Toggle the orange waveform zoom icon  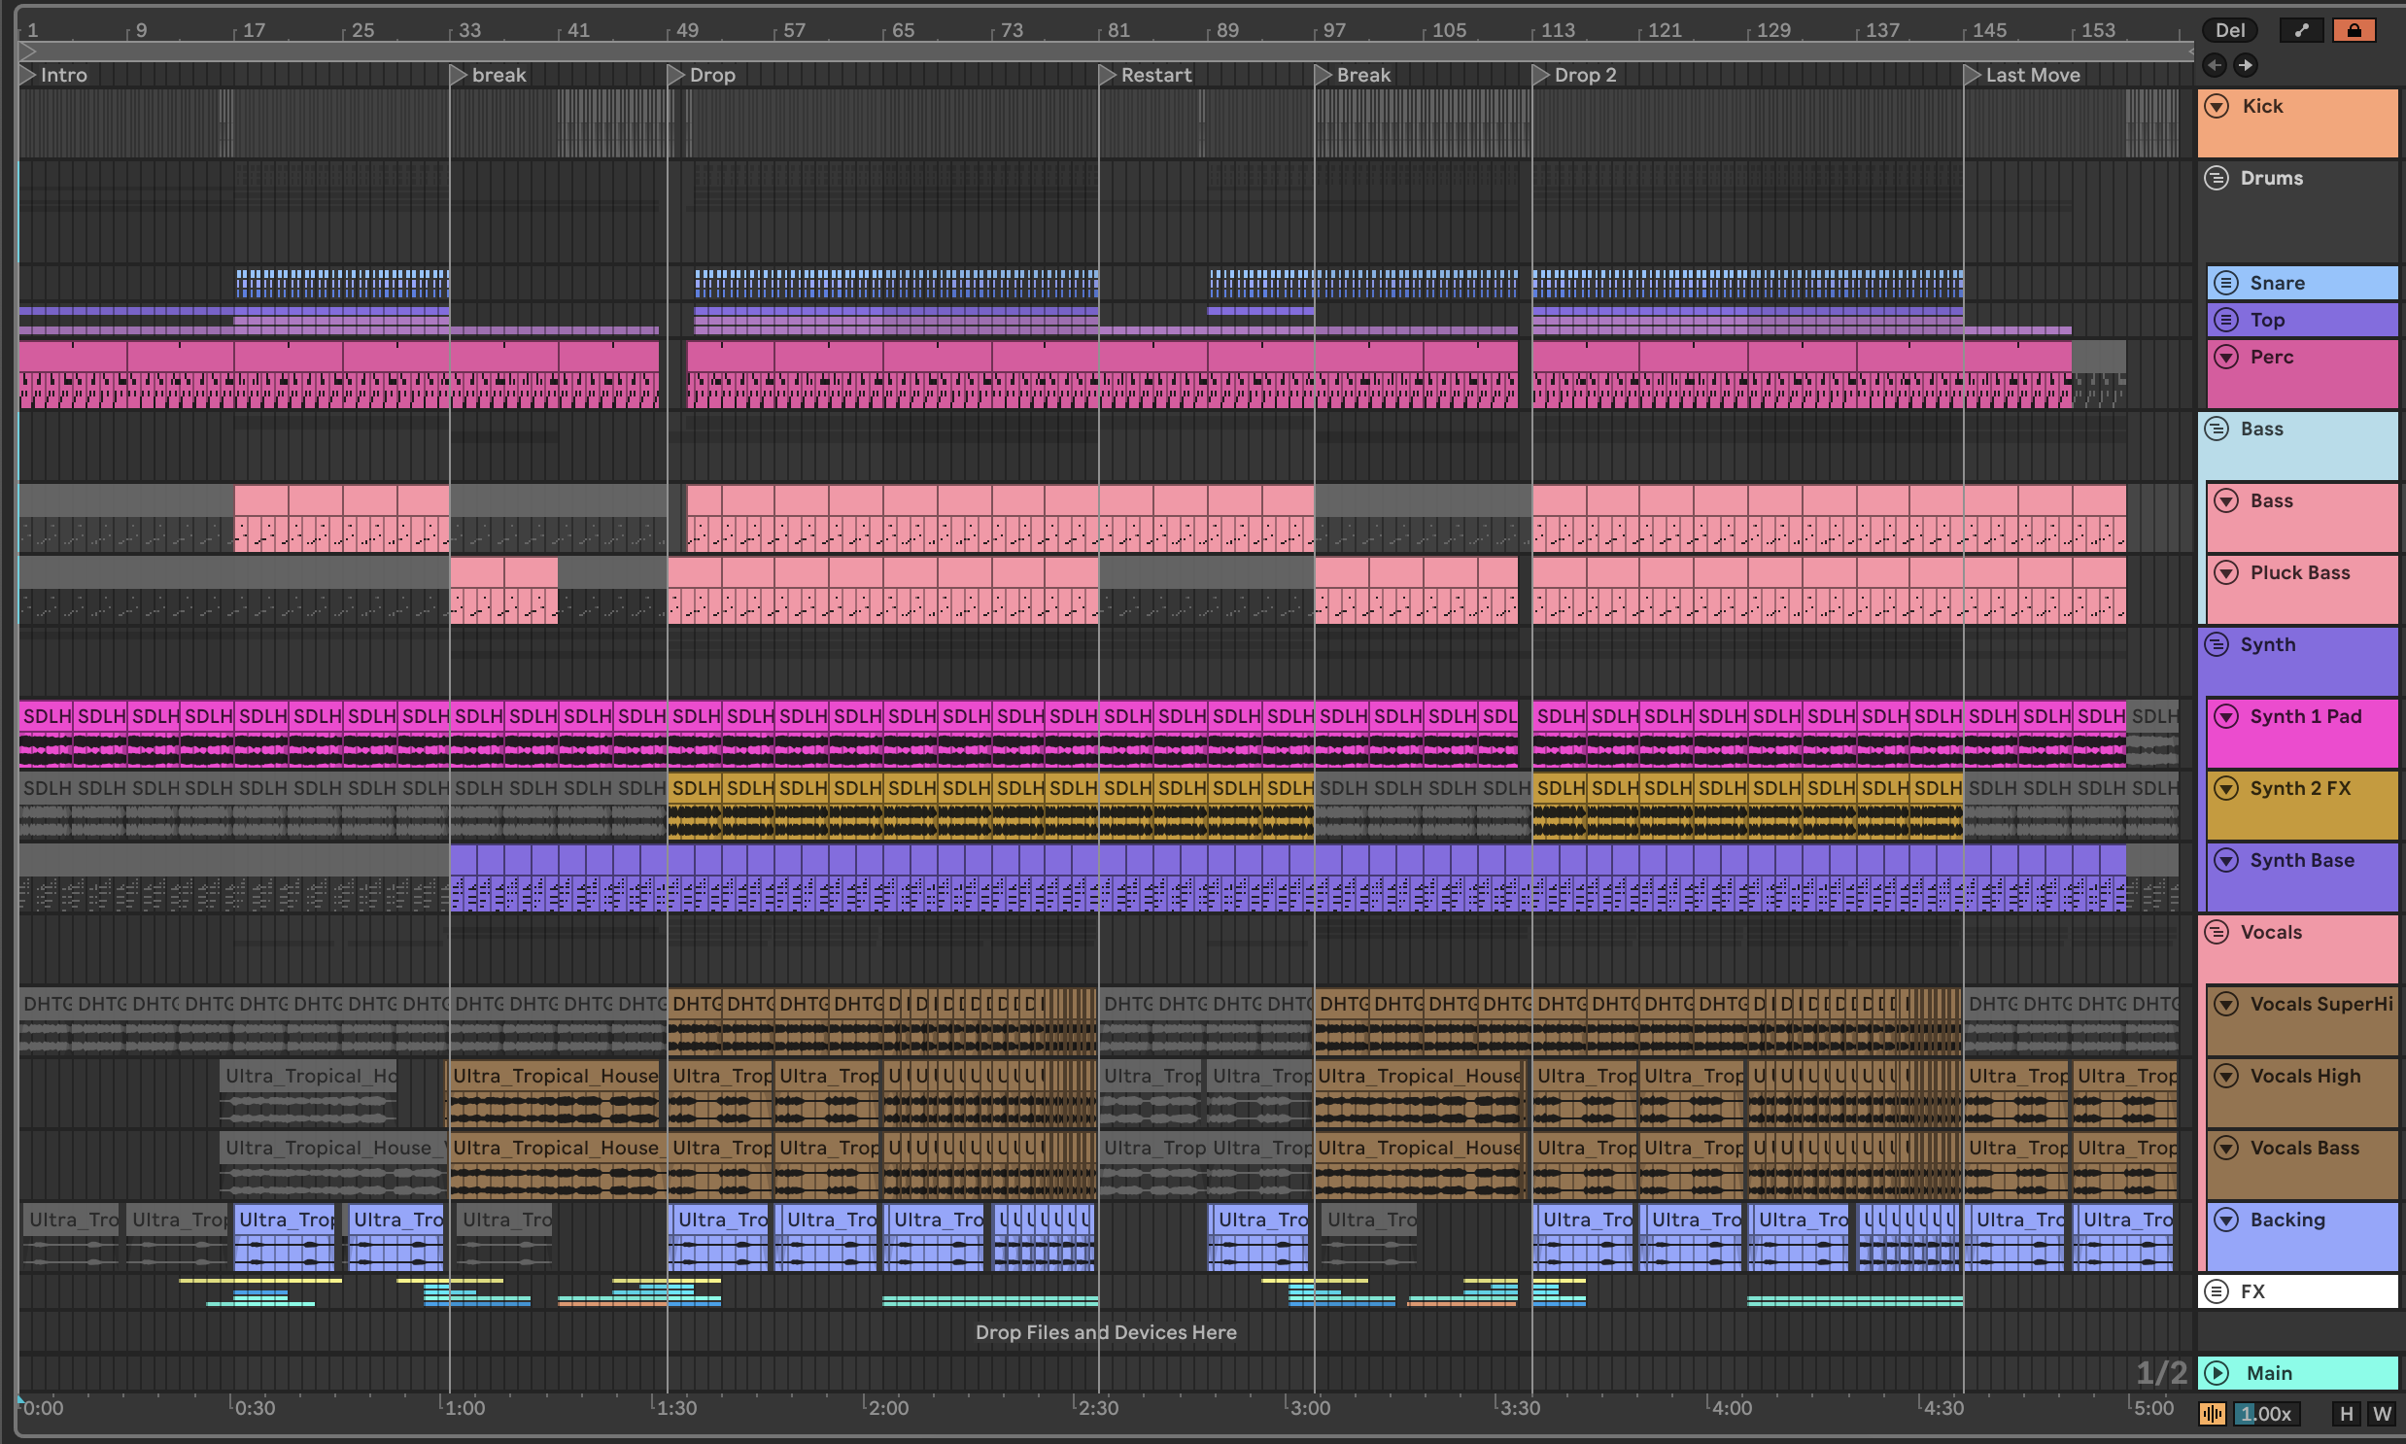click(x=2213, y=1414)
